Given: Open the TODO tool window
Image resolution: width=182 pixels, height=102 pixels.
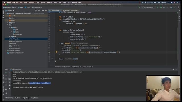Looking at the screenshot, I should click(35, 98).
